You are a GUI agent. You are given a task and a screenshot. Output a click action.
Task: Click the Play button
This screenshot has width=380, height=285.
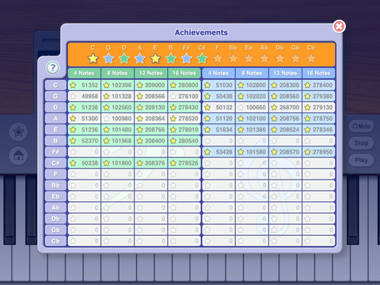(361, 160)
